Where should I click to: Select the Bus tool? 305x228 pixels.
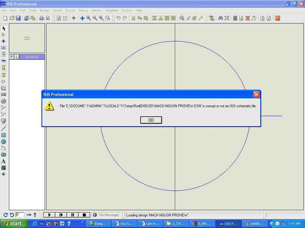[4, 61]
